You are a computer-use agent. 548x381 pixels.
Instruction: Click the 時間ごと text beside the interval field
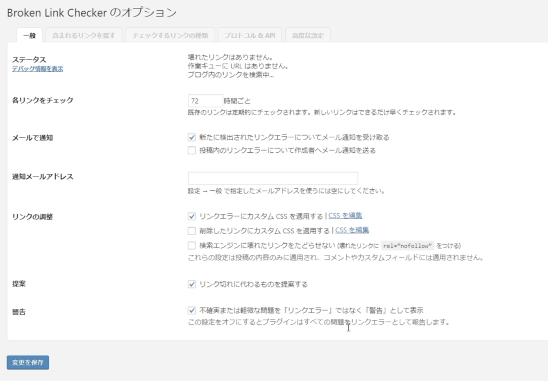pos(237,101)
